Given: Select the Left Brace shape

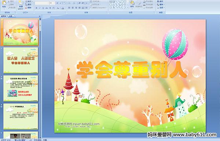Looking at the screenshot, I should (122, 7).
